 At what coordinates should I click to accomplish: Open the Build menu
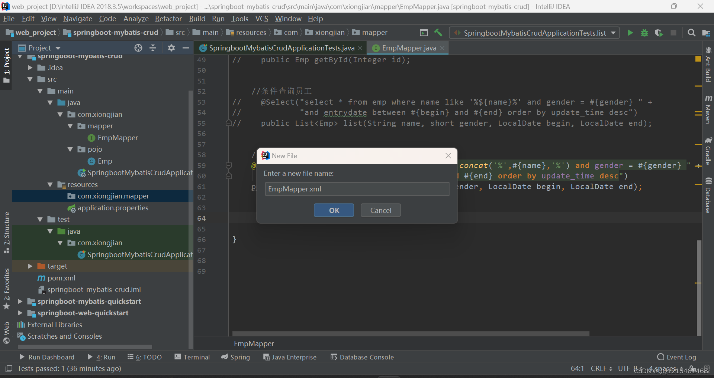[x=197, y=19]
